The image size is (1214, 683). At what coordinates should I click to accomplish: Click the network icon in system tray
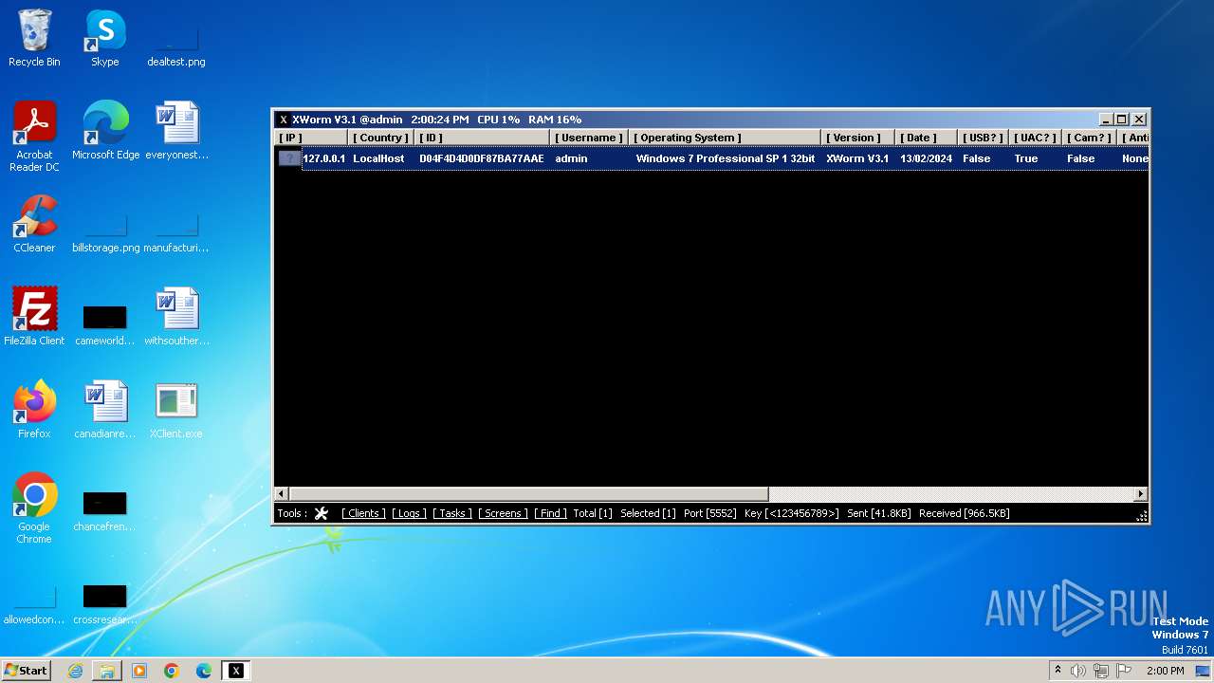(1101, 671)
